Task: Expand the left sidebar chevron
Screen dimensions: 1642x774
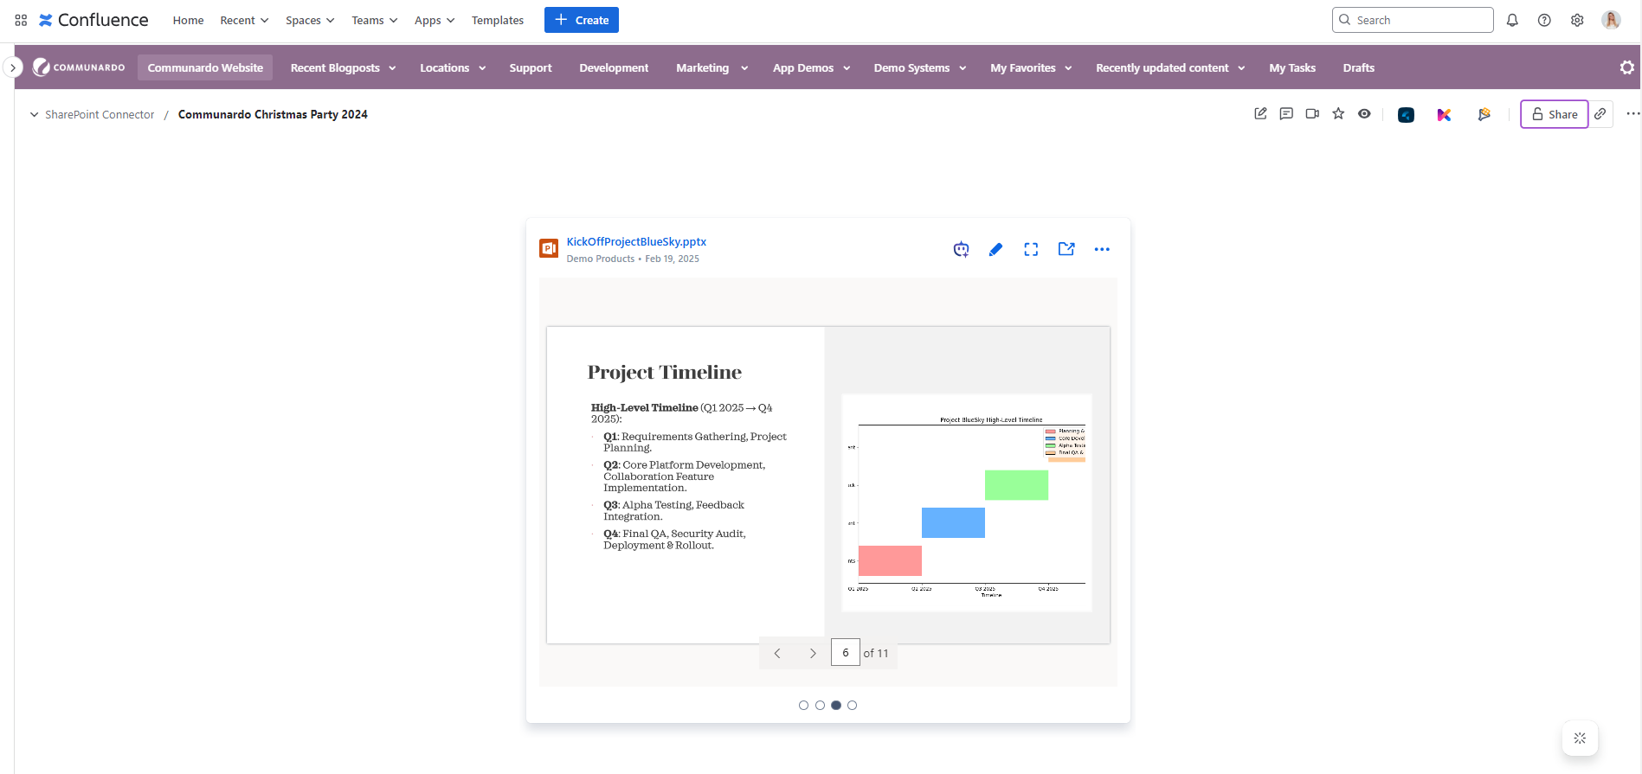Action: (13, 67)
